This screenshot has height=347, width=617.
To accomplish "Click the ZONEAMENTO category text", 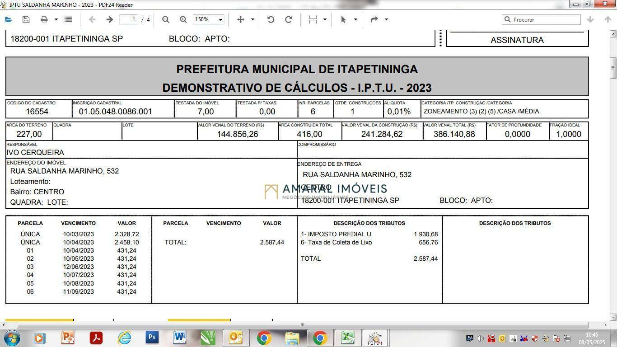I will (x=481, y=111).
